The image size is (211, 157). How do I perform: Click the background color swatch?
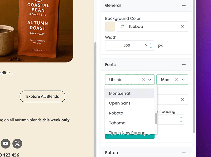tap(110, 26)
